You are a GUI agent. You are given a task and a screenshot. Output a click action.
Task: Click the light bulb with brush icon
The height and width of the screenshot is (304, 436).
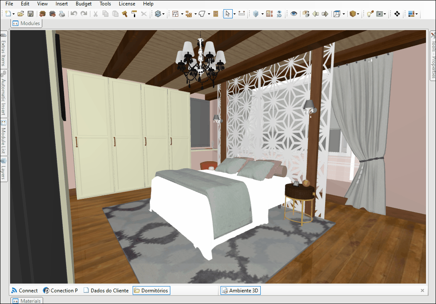(x=370, y=14)
